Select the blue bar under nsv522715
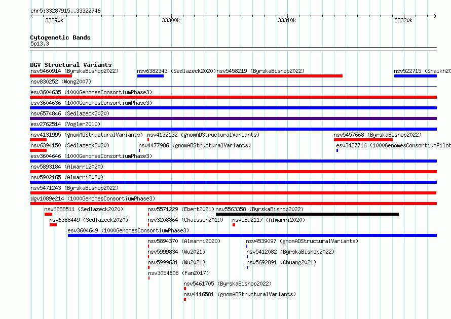Image resolution: width=451 pixels, height=319 pixels. click(x=416, y=76)
